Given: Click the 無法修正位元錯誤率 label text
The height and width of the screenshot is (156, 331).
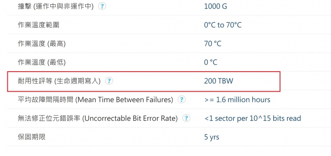Looking at the screenshot, I should click(49, 118).
